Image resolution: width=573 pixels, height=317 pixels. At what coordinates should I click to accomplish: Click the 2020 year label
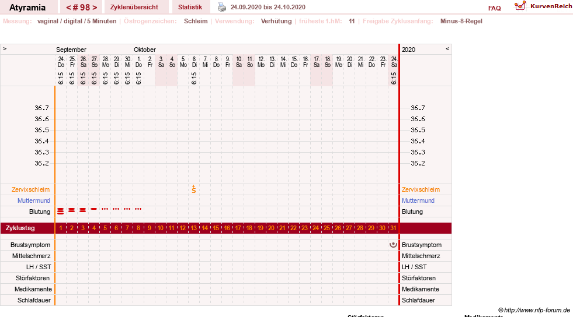click(x=408, y=50)
